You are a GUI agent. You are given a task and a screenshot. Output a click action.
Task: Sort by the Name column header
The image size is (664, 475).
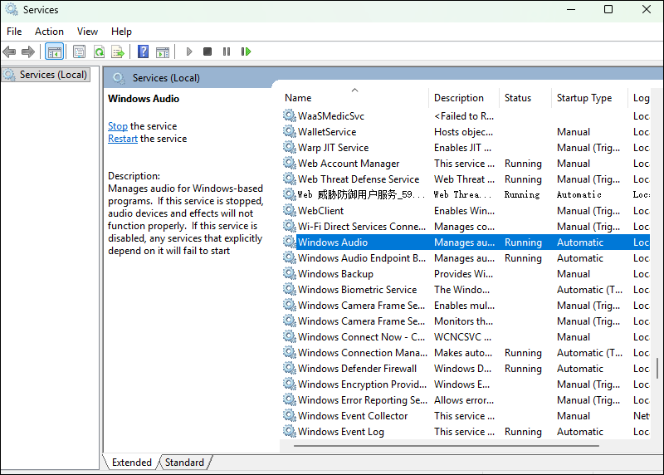pos(354,98)
